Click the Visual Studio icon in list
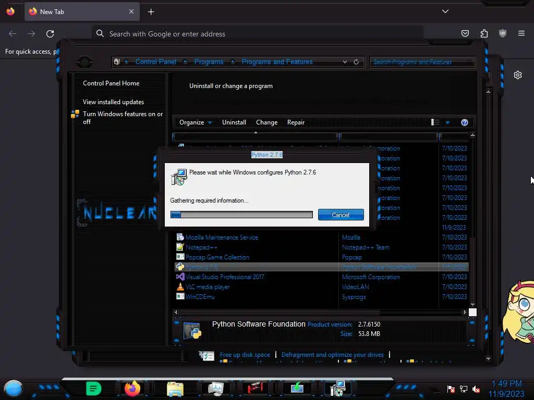The width and height of the screenshot is (534, 400). (x=180, y=277)
